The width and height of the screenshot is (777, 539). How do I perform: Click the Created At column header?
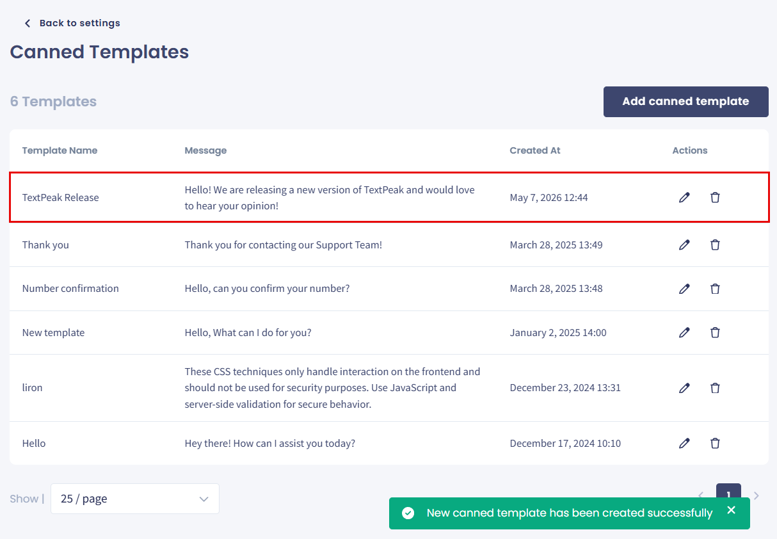pos(534,150)
